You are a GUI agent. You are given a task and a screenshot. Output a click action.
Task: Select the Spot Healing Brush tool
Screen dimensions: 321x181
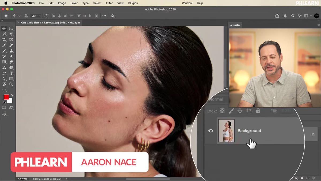pos(11,45)
